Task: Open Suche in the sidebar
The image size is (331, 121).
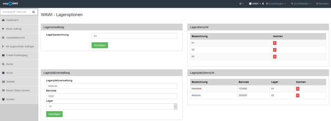Action: [x=19, y=64]
